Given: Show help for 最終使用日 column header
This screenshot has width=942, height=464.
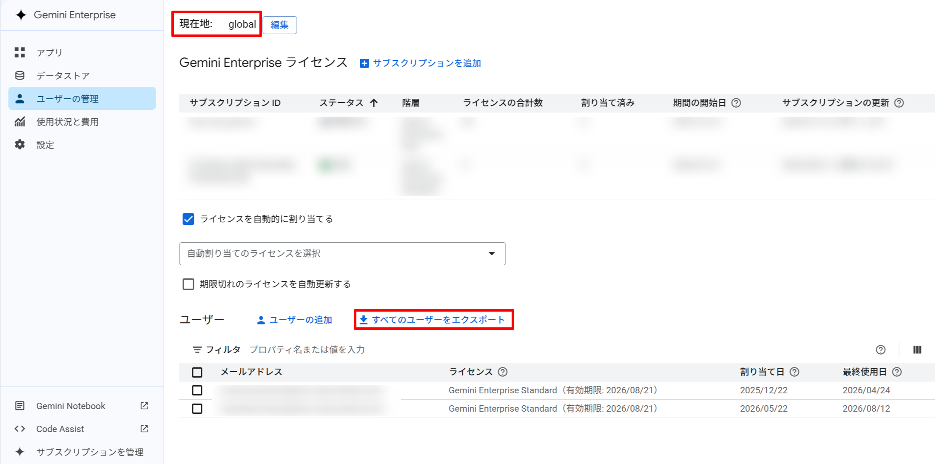Looking at the screenshot, I should (x=897, y=372).
